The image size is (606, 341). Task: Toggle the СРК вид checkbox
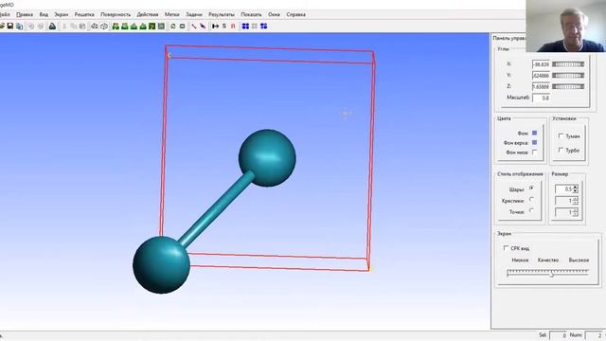(506, 247)
